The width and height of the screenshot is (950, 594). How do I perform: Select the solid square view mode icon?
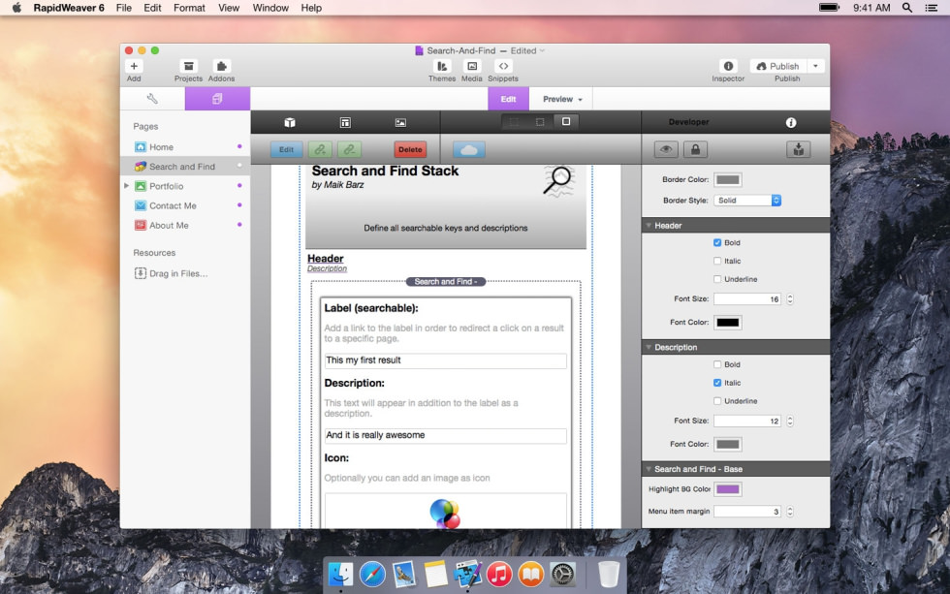(x=566, y=122)
